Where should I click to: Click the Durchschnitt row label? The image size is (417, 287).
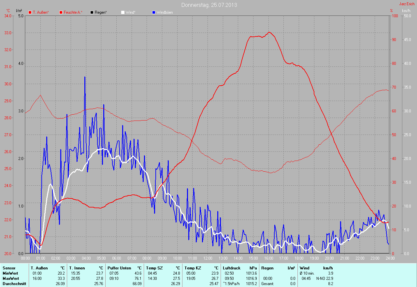click(14, 284)
